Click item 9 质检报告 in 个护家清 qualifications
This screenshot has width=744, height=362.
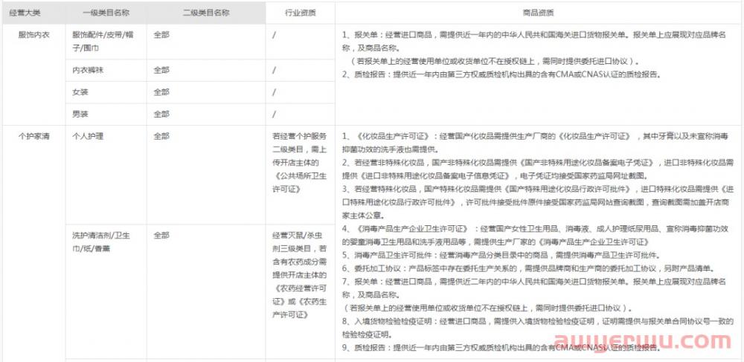501,347
